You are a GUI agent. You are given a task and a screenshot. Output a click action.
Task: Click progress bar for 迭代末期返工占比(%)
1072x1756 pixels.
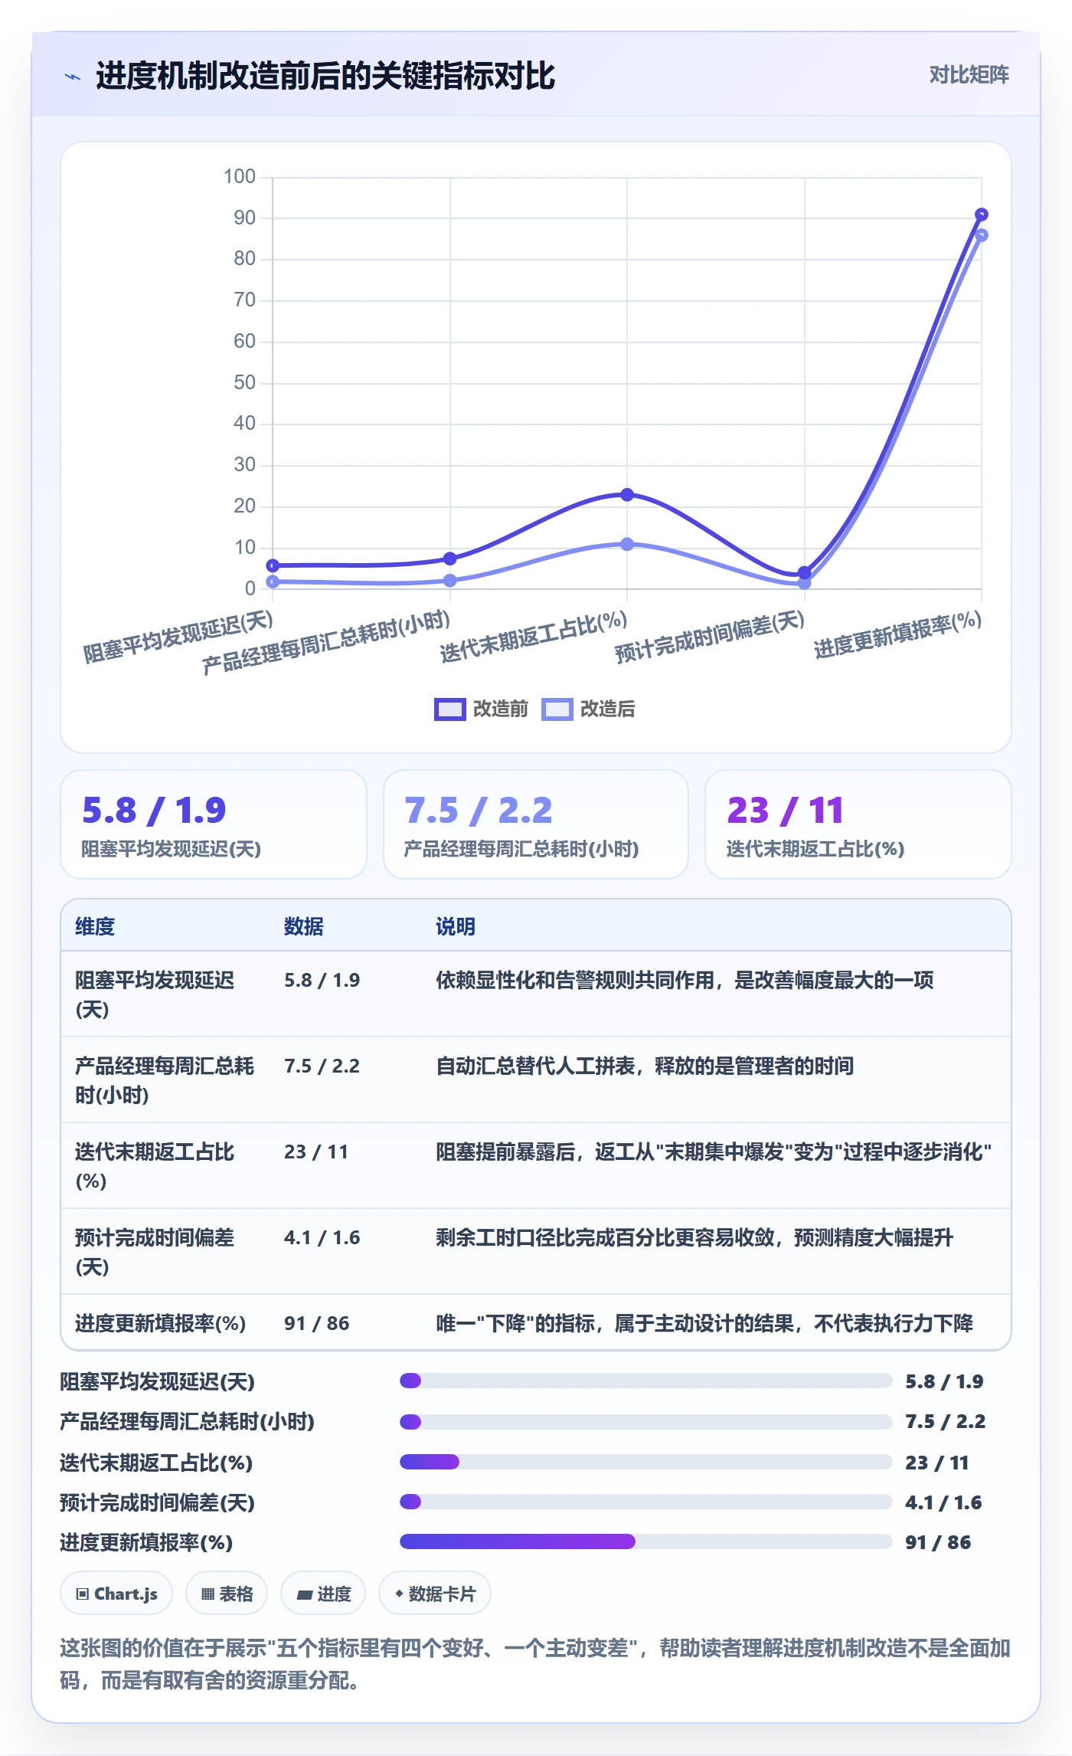click(645, 1462)
